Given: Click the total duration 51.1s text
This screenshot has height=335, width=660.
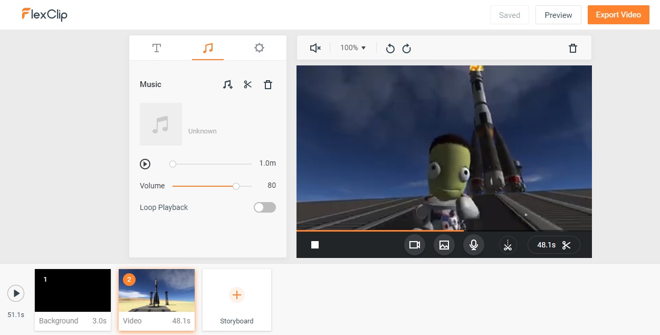Looking at the screenshot, I should pyautogui.click(x=16, y=314).
